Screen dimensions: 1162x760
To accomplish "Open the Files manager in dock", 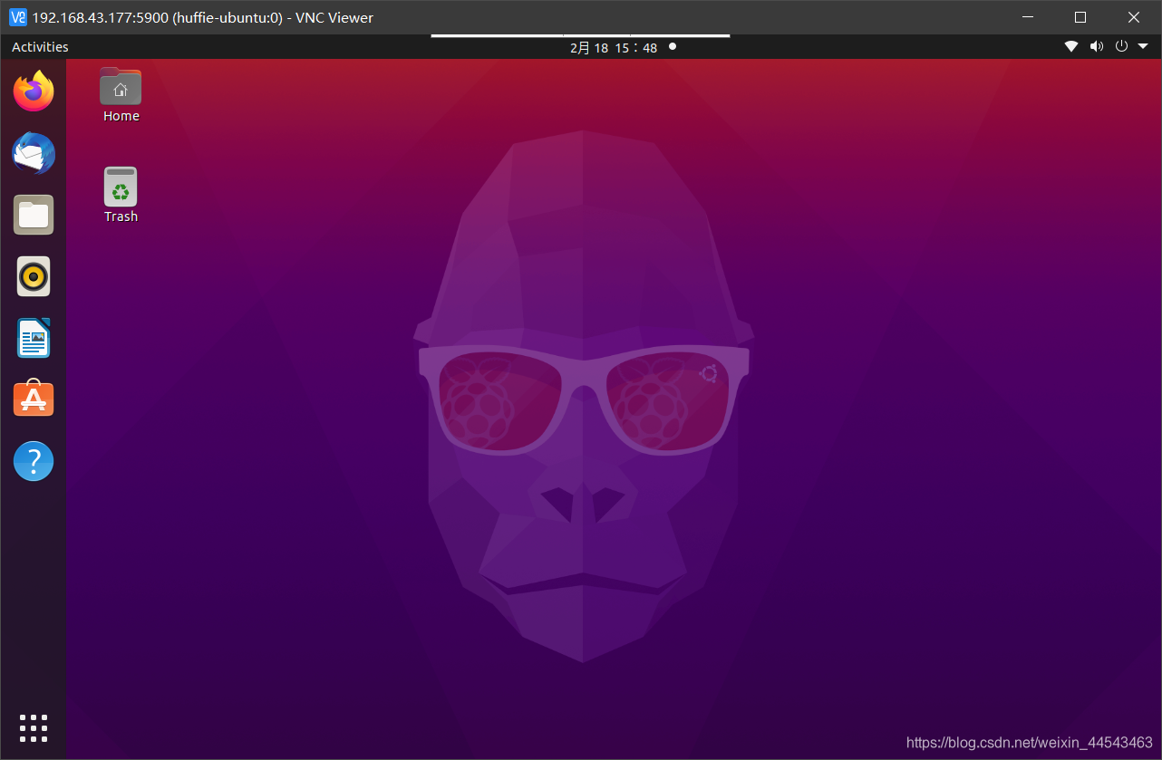I will 34,215.
